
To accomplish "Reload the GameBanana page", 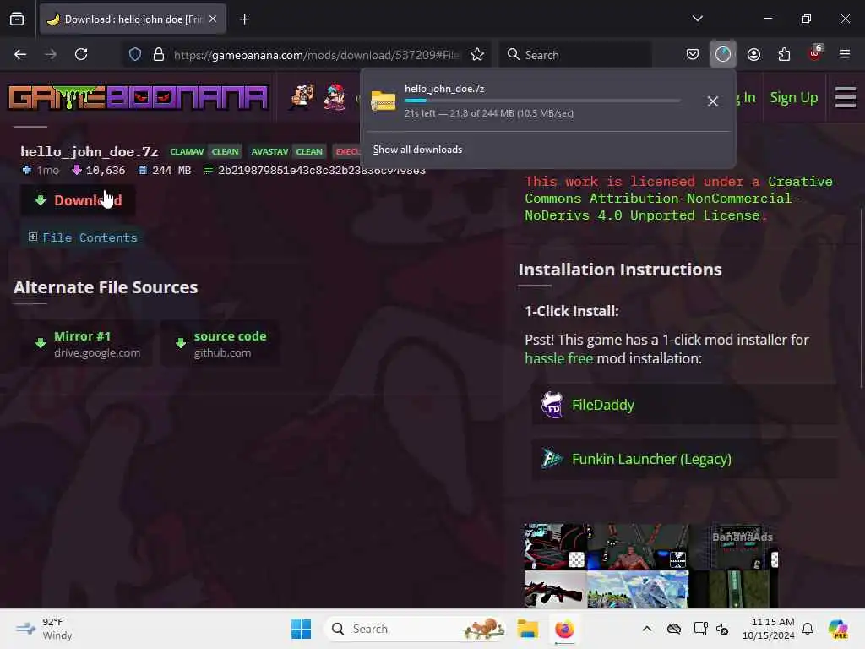I will [81, 55].
